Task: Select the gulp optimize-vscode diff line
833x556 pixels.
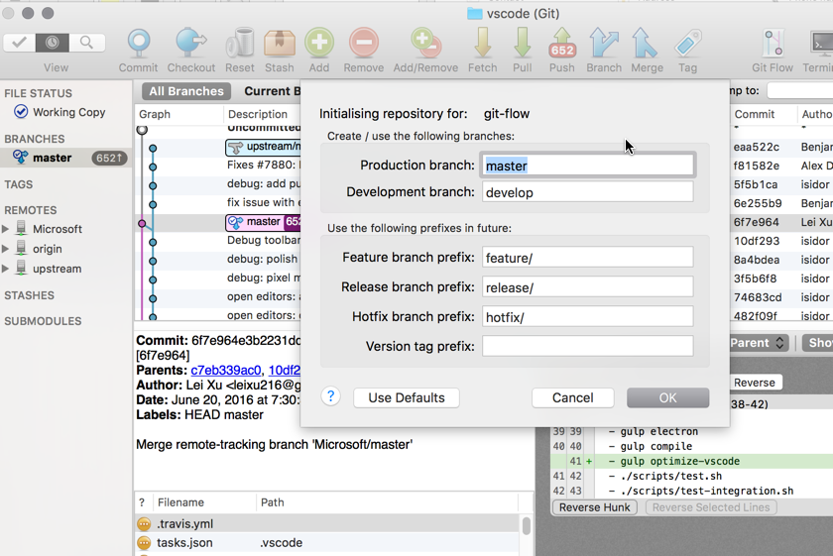Action: 692,461
